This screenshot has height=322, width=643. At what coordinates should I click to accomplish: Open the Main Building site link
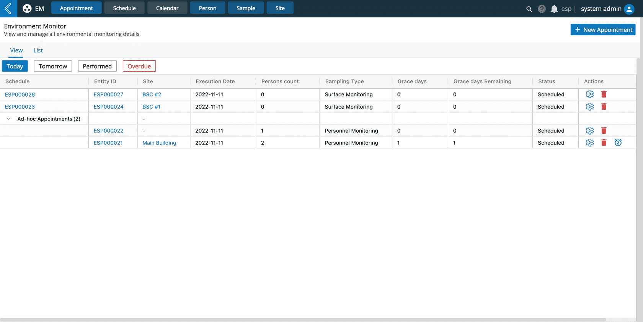[159, 143]
